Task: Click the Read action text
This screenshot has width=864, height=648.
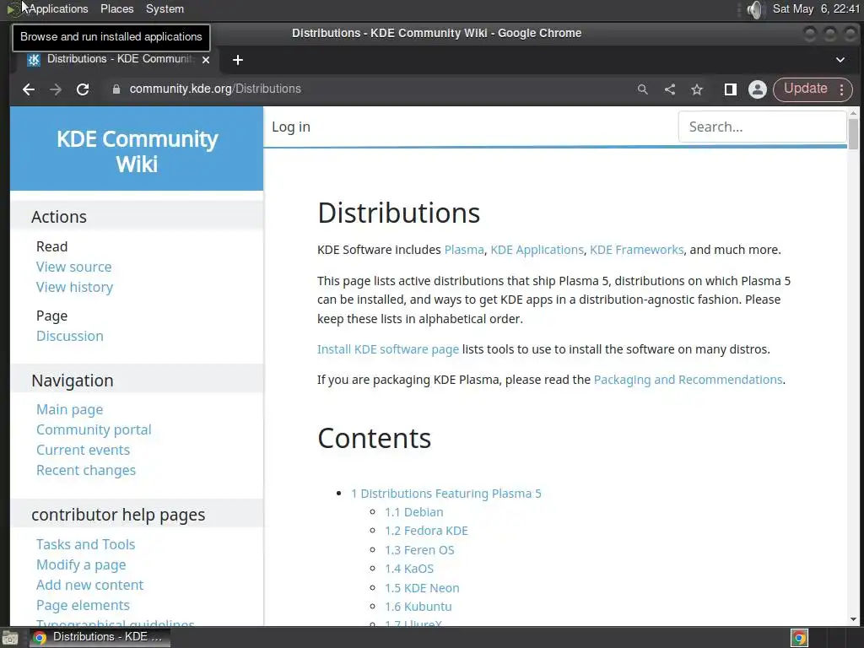Action: click(51, 247)
